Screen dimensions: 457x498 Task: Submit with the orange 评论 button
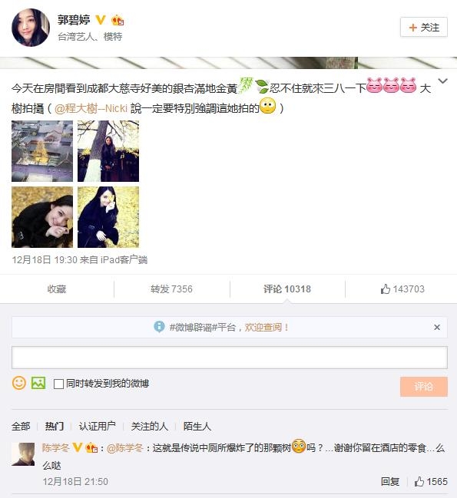(424, 387)
